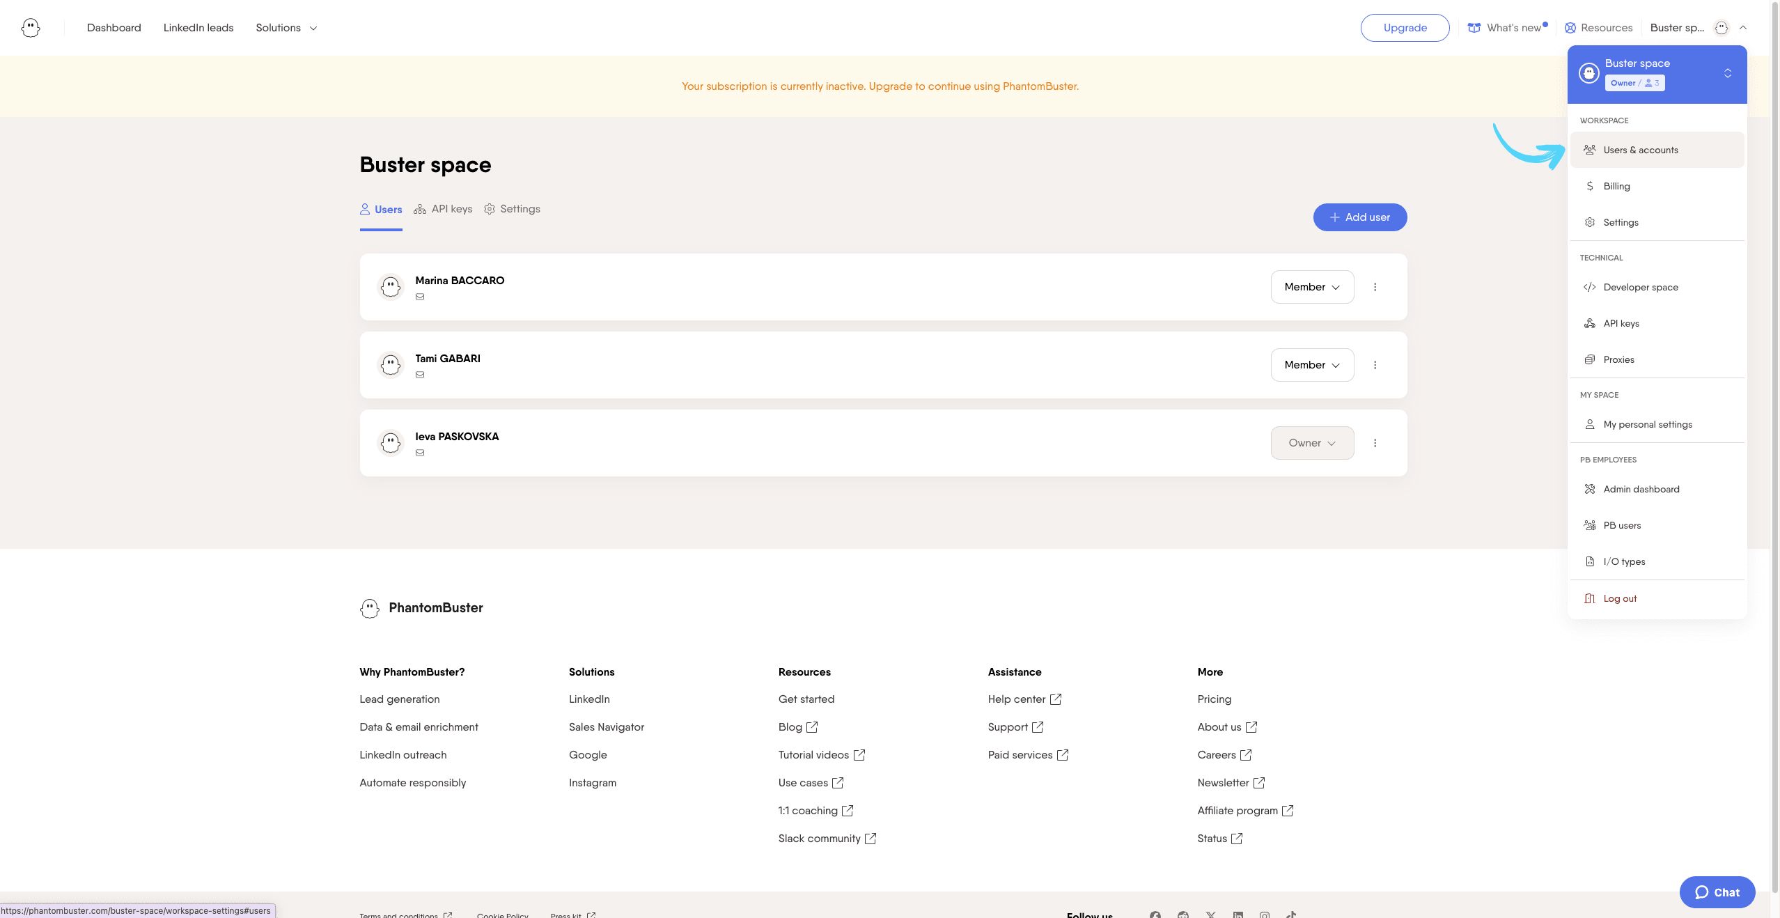The image size is (1780, 918).
Task: Open Developer space
Action: [1657, 287]
